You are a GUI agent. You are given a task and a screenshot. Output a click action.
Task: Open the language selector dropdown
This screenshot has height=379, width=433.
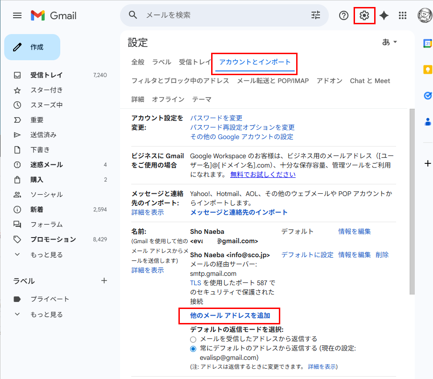pyautogui.click(x=390, y=42)
